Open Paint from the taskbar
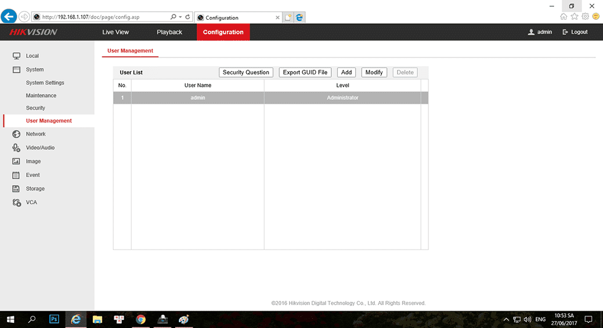 pos(183,319)
